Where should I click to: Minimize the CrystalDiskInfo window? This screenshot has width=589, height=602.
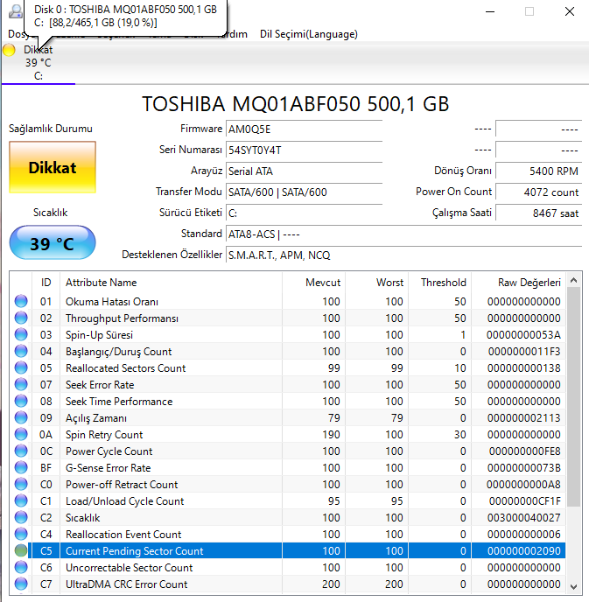click(490, 11)
